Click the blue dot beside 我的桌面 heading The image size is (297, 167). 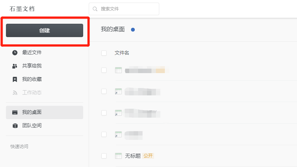tap(133, 30)
